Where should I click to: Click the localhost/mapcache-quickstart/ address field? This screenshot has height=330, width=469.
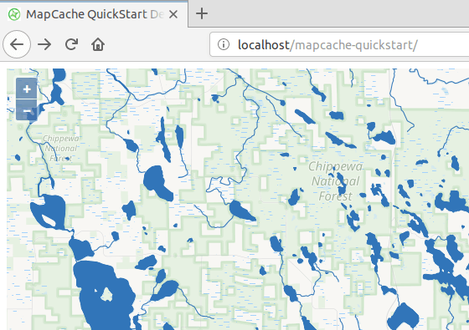339,44
